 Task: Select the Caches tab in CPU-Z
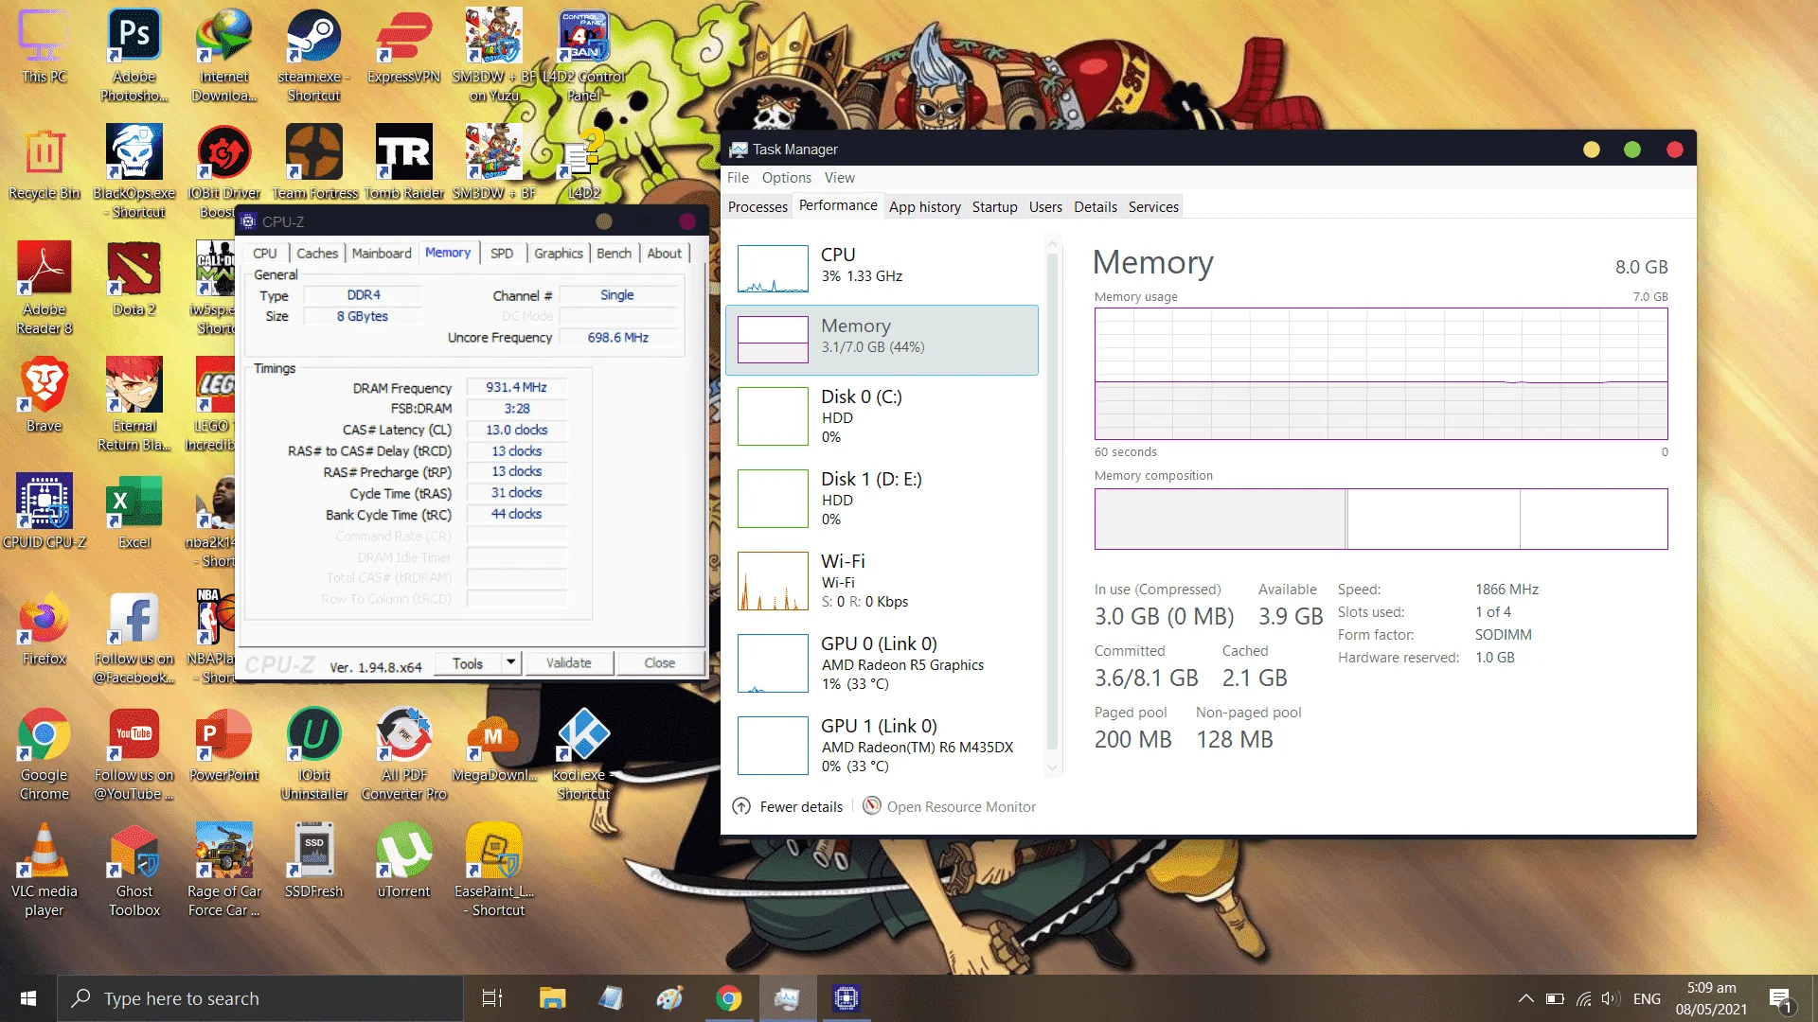pos(316,253)
